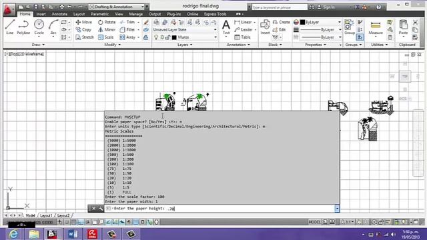Switch to the Manage ribbon tab
The height and width of the screenshot is (240, 427).
click(x=135, y=14)
